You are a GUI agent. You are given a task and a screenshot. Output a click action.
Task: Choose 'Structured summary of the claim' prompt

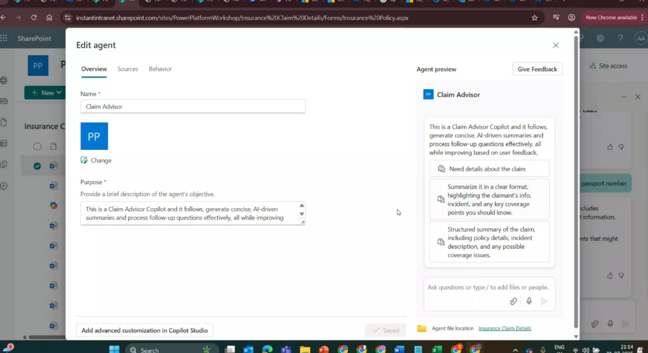click(x=489, y=242)
